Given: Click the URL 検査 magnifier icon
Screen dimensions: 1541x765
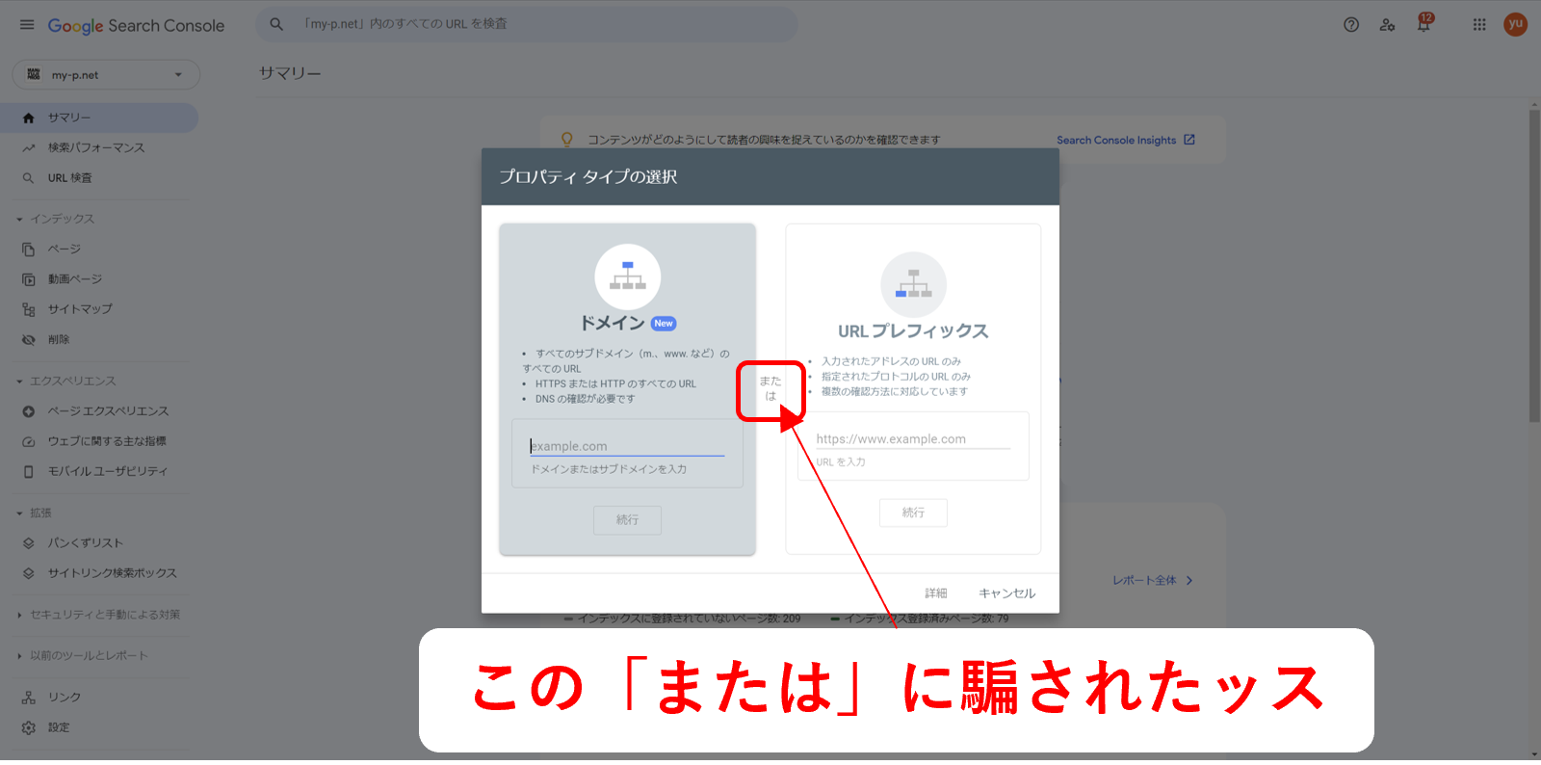Looking at the screenshot, I should click(29, 178).
